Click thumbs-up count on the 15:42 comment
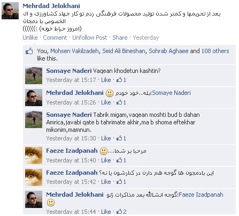Screen dimensions: 239x216 (x=121, y=182)
